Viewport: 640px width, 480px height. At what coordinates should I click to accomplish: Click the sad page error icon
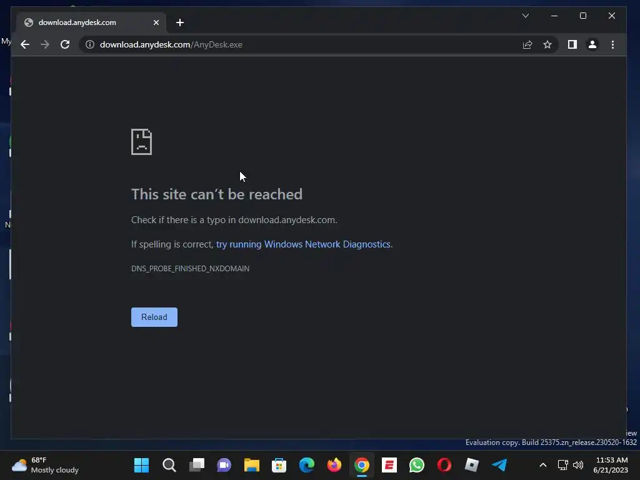pyautogui.click(x=142, y=142)
